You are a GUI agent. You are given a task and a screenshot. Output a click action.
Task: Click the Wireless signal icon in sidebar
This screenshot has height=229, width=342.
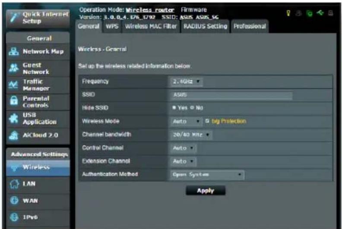[x=14, y=167]
